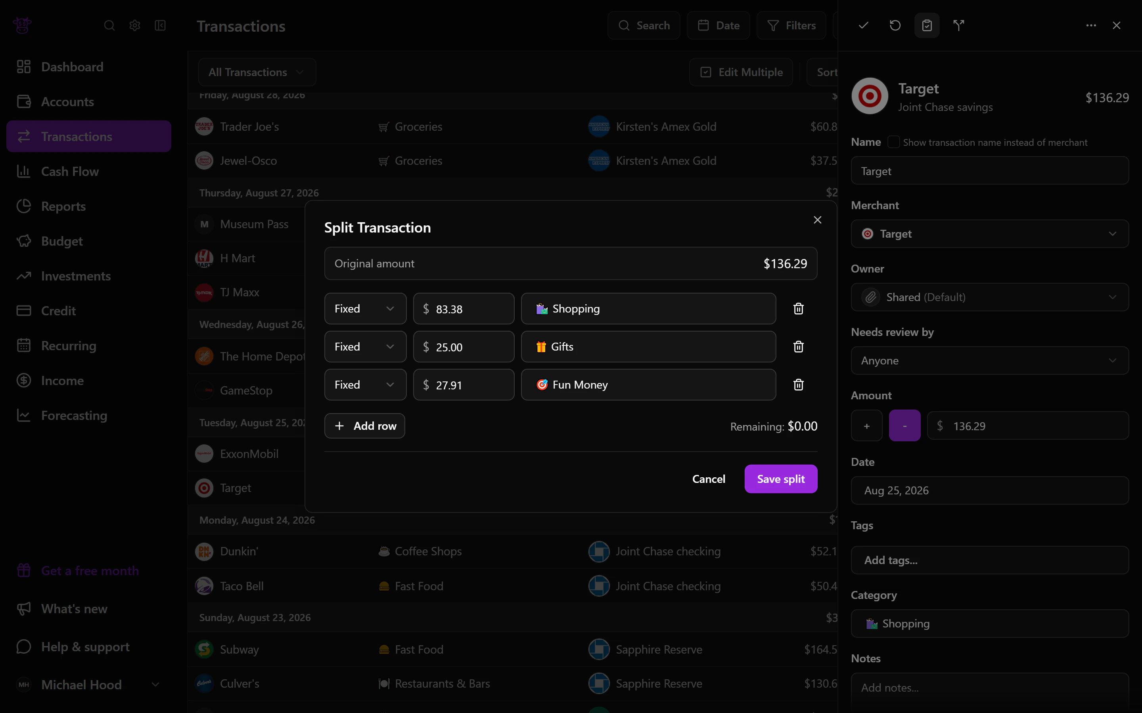Edit the 25.00 split amount field
The height and width of the screenshot is (713, 1142).
pos(464,347)
